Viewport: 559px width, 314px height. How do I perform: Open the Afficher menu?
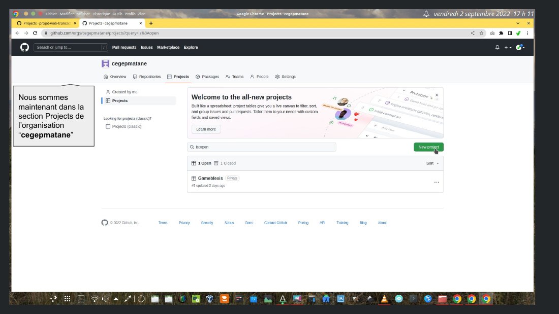pyautogui.click(x=83, y=14)
